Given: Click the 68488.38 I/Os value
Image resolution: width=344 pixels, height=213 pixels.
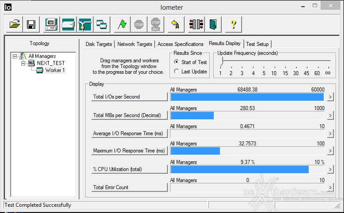Looking at the screenshot, I should [x=247, y=90].
